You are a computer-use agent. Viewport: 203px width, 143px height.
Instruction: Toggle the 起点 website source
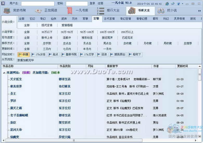tap(53, 55)
